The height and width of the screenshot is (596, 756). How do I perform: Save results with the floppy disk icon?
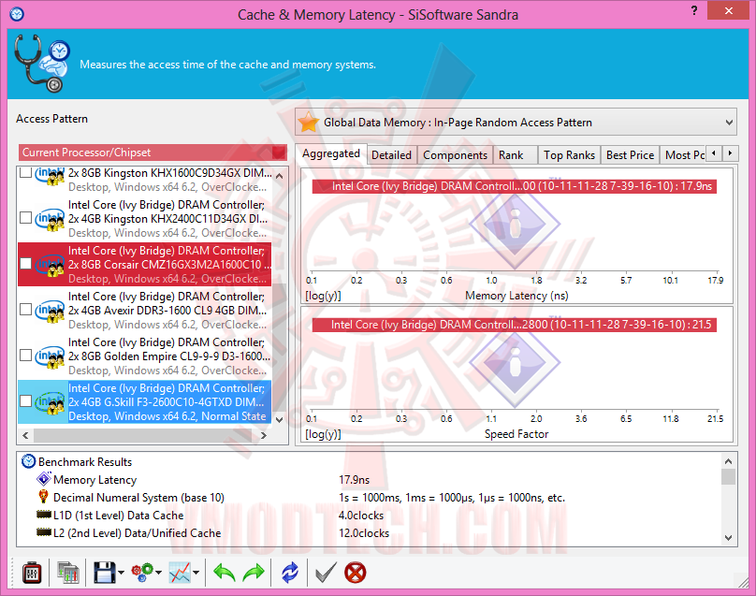point(104,573)
